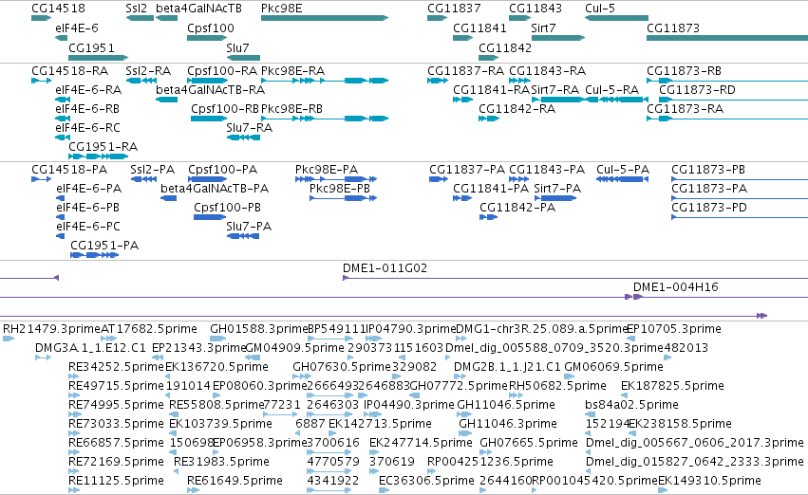
Task: Click the eIF4E-6-PC protein label
Action: click(x=88, y=227)
